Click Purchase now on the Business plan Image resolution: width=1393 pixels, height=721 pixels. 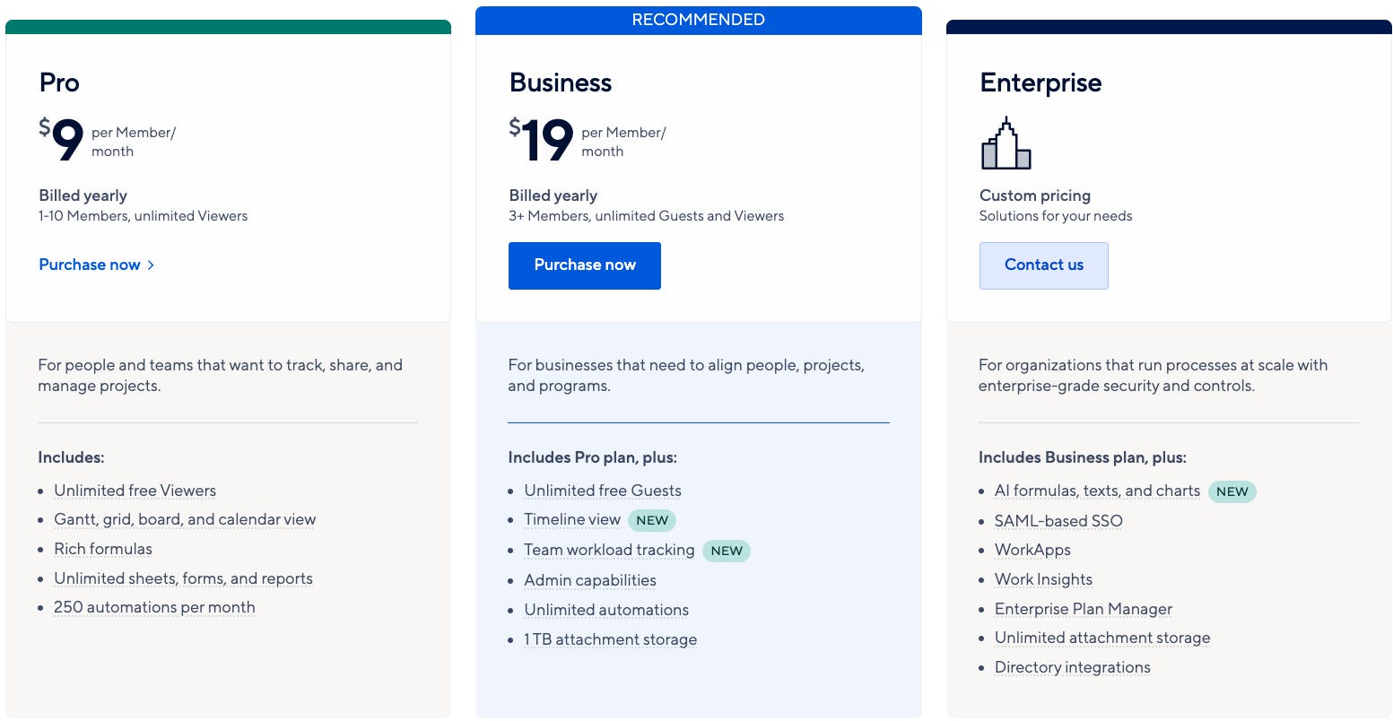click(x=584, y=265)
